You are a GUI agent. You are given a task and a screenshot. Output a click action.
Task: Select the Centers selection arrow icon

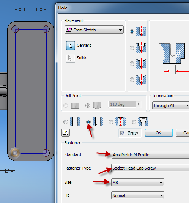71,46
